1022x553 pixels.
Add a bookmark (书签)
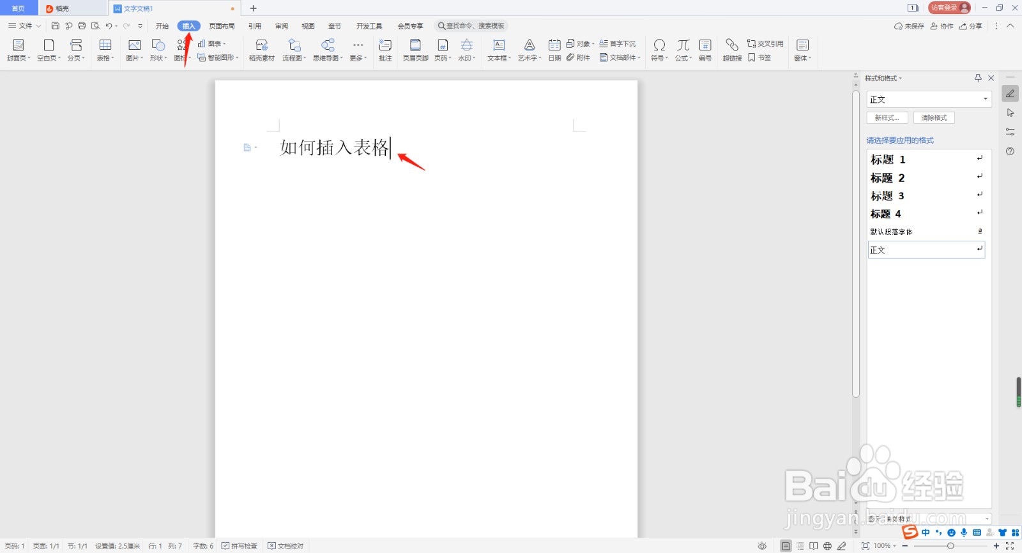759,57
